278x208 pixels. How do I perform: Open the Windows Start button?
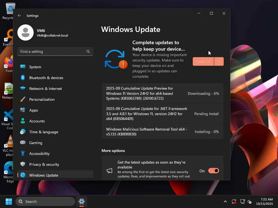[x=9, y=201]
